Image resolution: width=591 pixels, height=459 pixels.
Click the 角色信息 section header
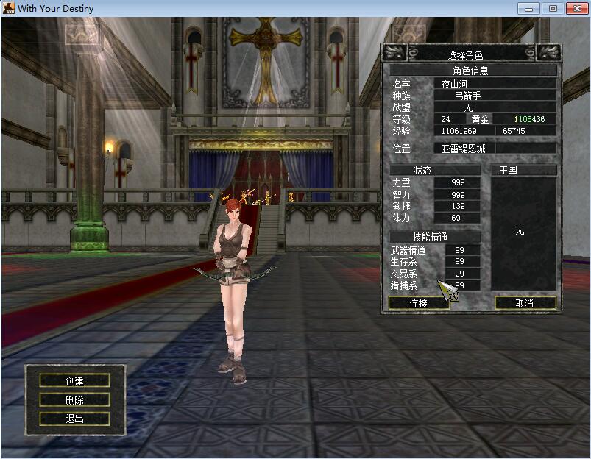[473, 70]
